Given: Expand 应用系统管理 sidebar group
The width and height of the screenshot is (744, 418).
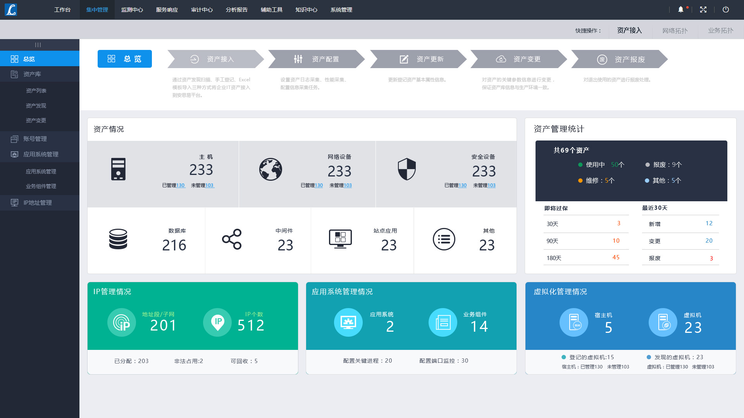Looking at the screenshot, I should pyautogui.click(x=41, y=154).
